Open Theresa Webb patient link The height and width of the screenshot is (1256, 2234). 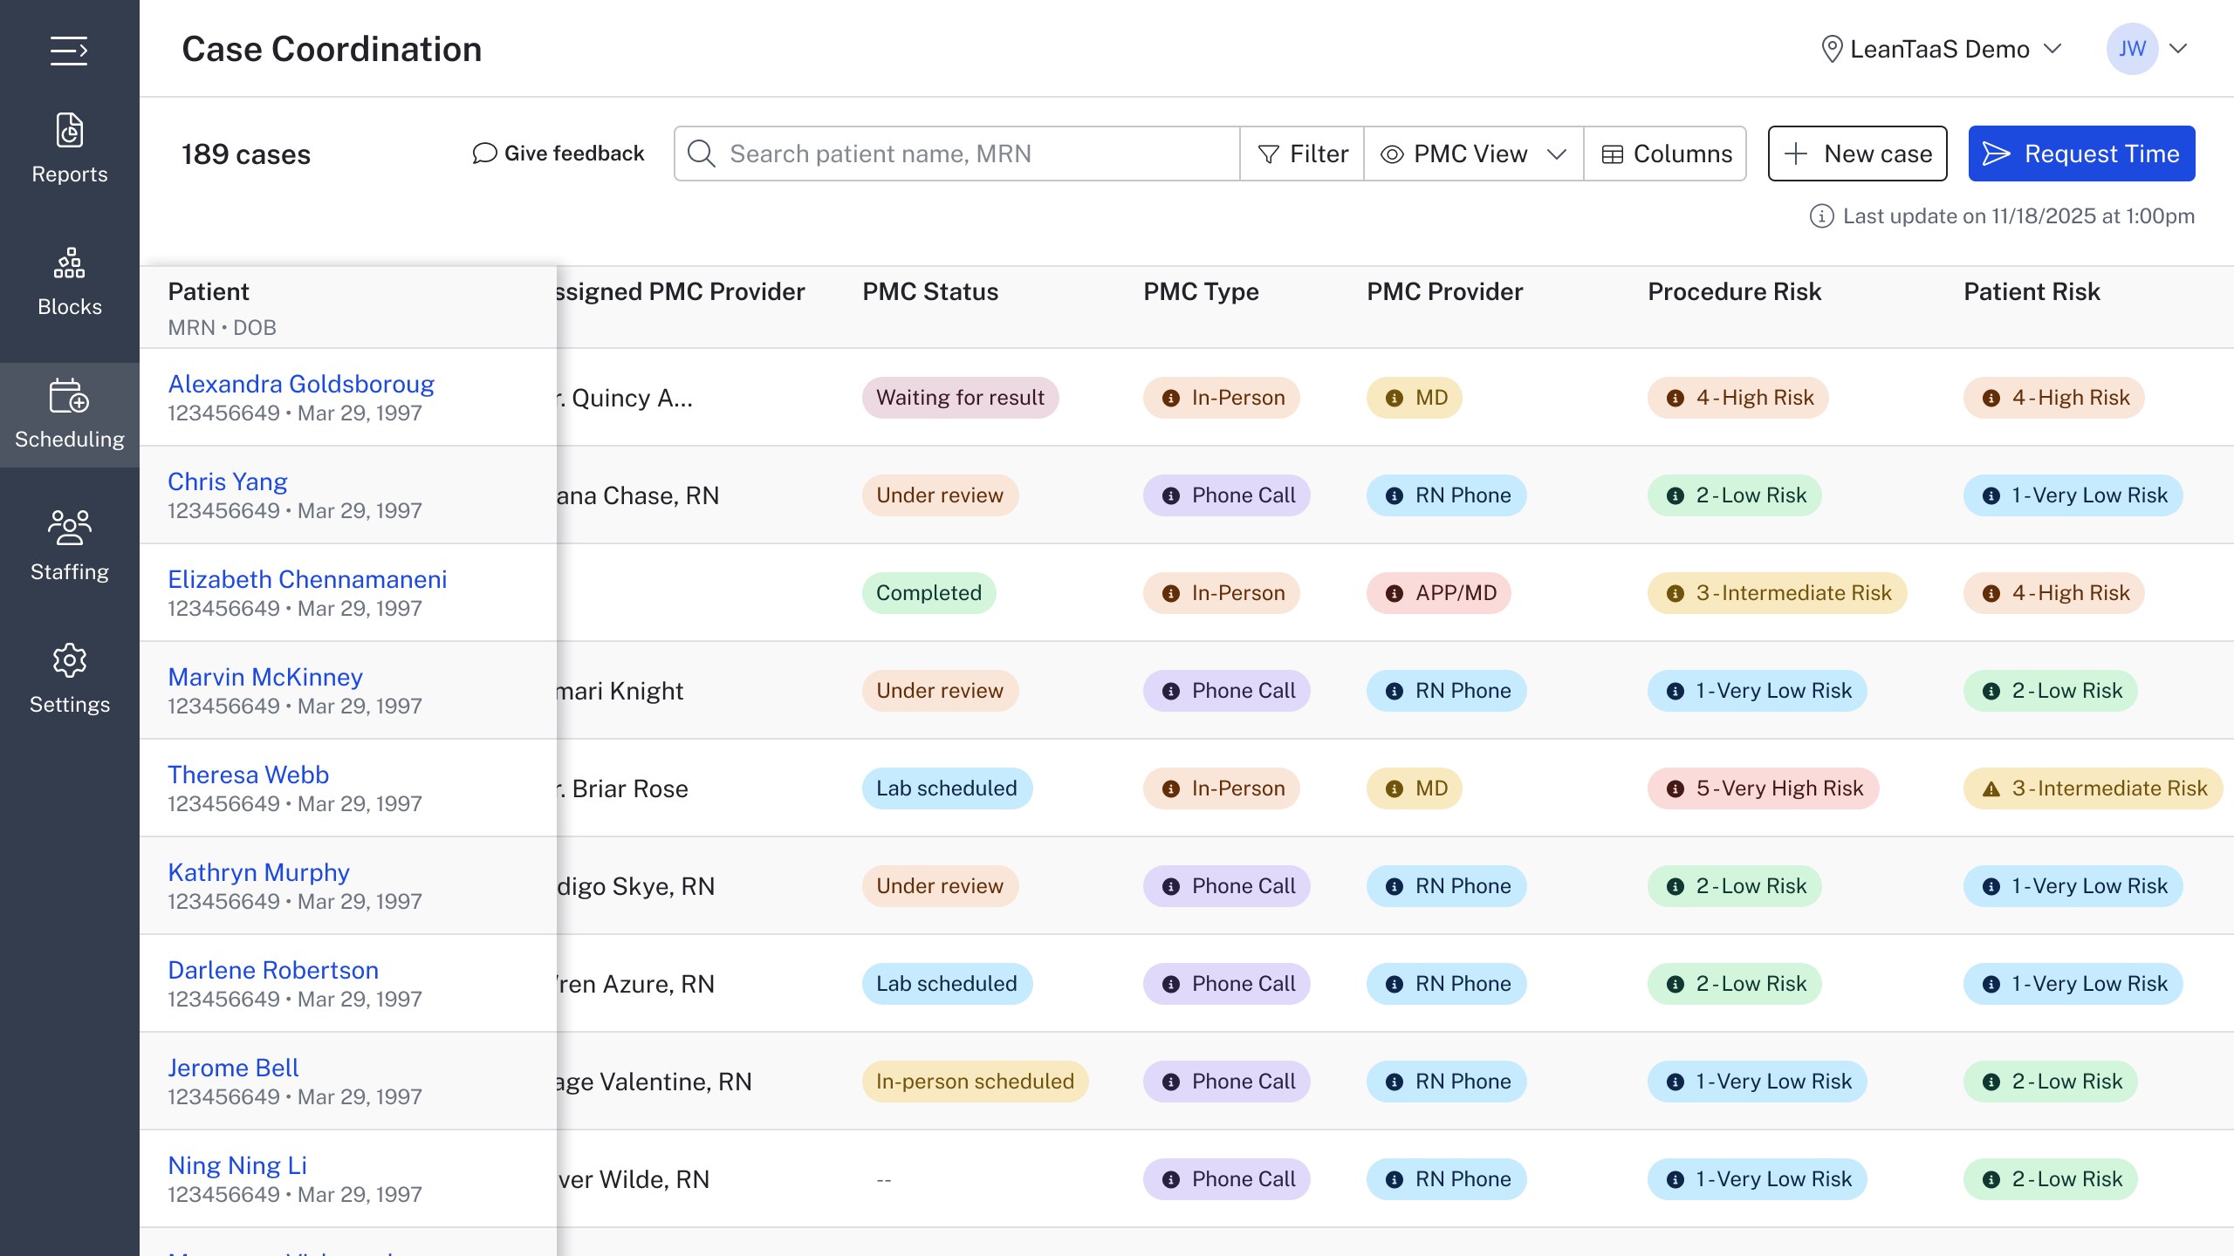coord(248,775)
